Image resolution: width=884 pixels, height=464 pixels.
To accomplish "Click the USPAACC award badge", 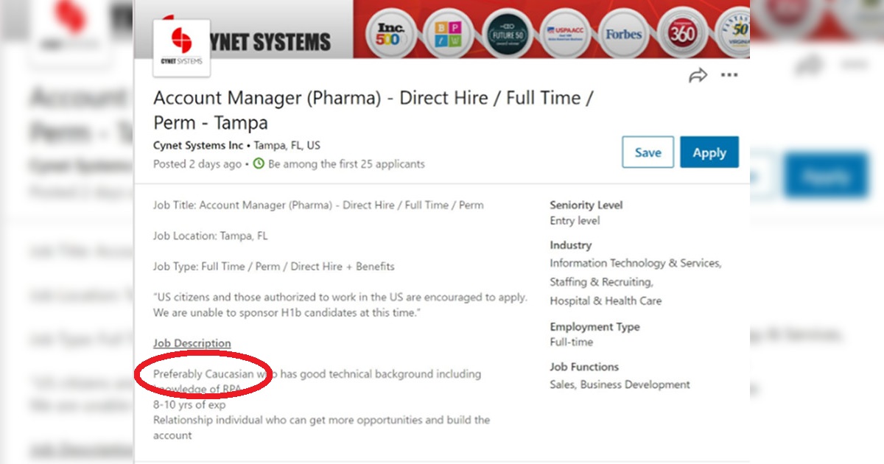I will pyautogui.click(x=565, y=34).
